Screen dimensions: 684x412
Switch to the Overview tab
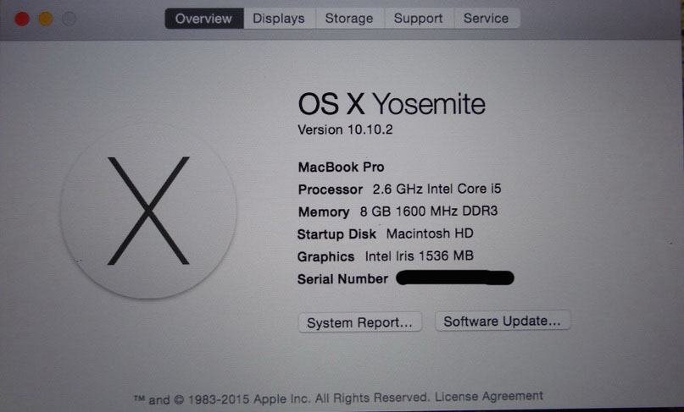[204, 19]
